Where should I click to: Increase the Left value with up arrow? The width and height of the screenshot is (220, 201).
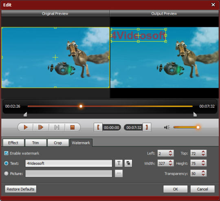point(170,152)
